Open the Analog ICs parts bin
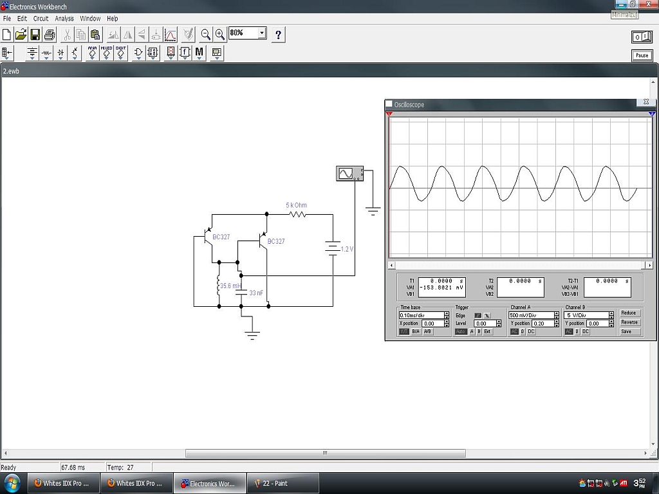659x494 pixels. pyautogui.click(x=93, y=53)
